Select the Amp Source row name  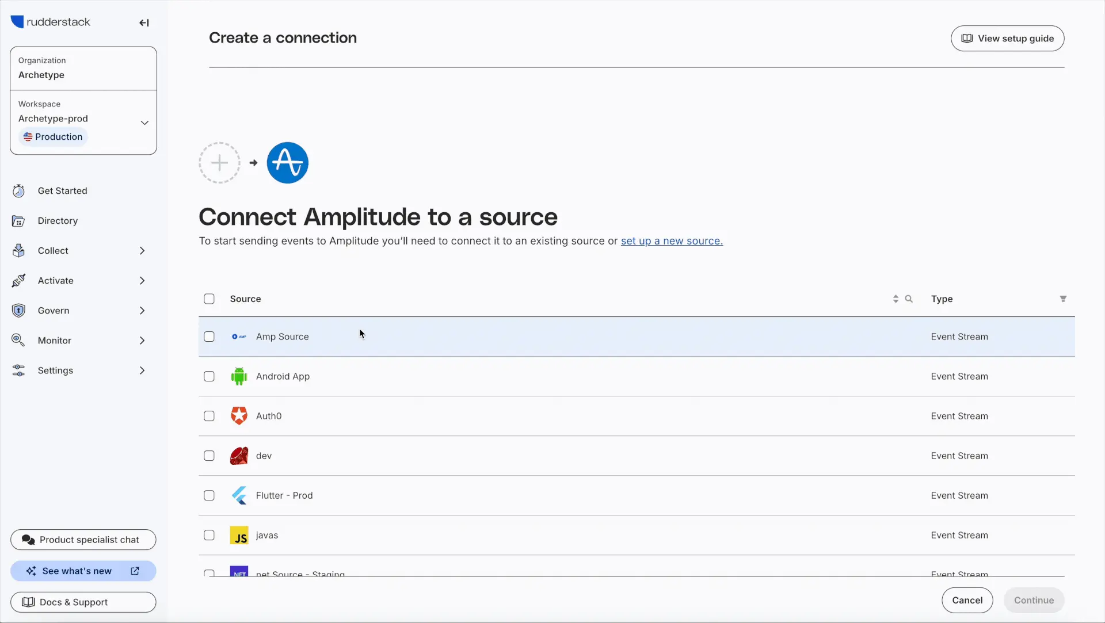(282, 337)
